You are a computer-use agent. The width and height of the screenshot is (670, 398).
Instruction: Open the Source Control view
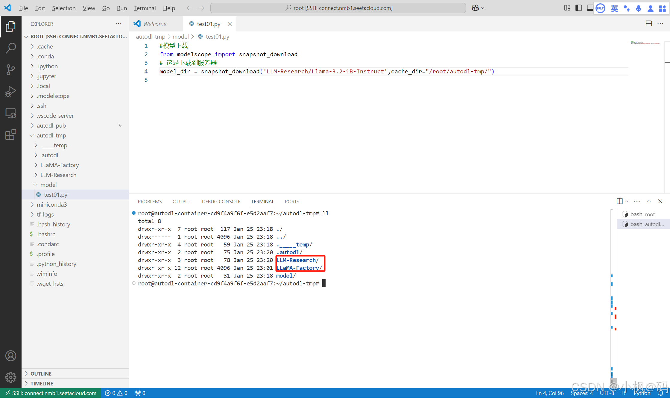pyautogui.click(x=11, y=69)
